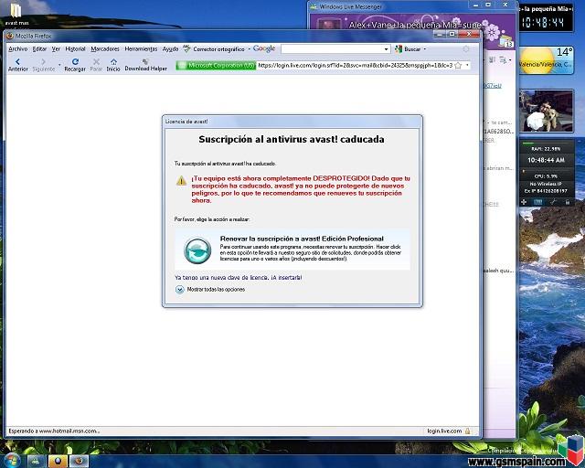
Task: Click the Microsoft Corporation (US) identity button
Action: tap(216, 65)
